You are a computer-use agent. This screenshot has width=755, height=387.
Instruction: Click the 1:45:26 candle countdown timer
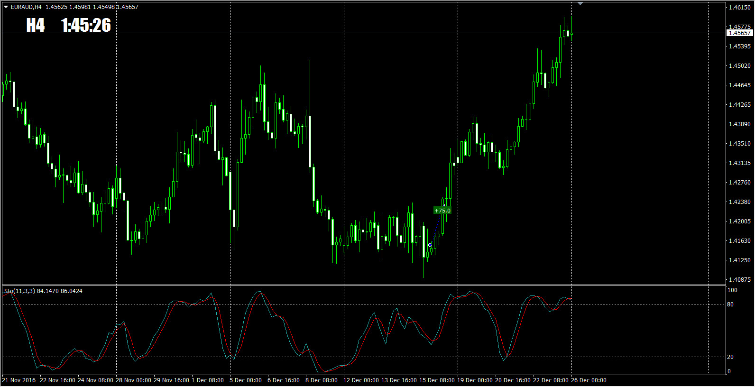pos(86,25)
